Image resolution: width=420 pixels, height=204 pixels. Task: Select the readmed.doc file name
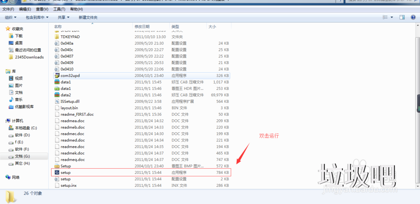(x=73, y=140)
